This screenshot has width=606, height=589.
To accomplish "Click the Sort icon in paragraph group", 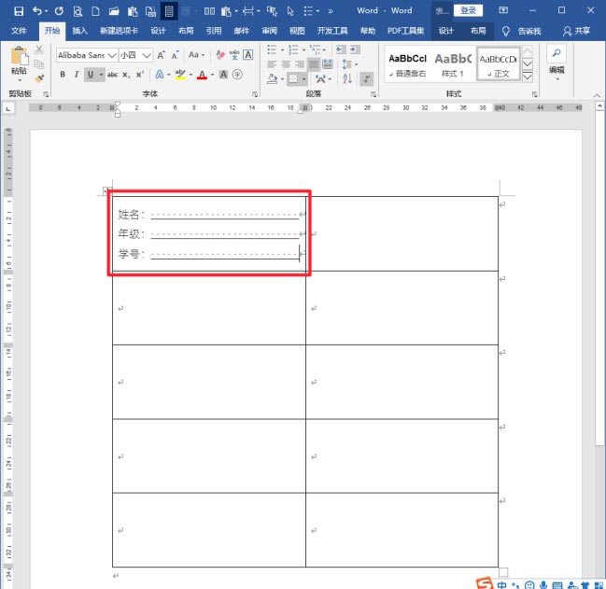I will pyautogui.click(x=347, y=78).
